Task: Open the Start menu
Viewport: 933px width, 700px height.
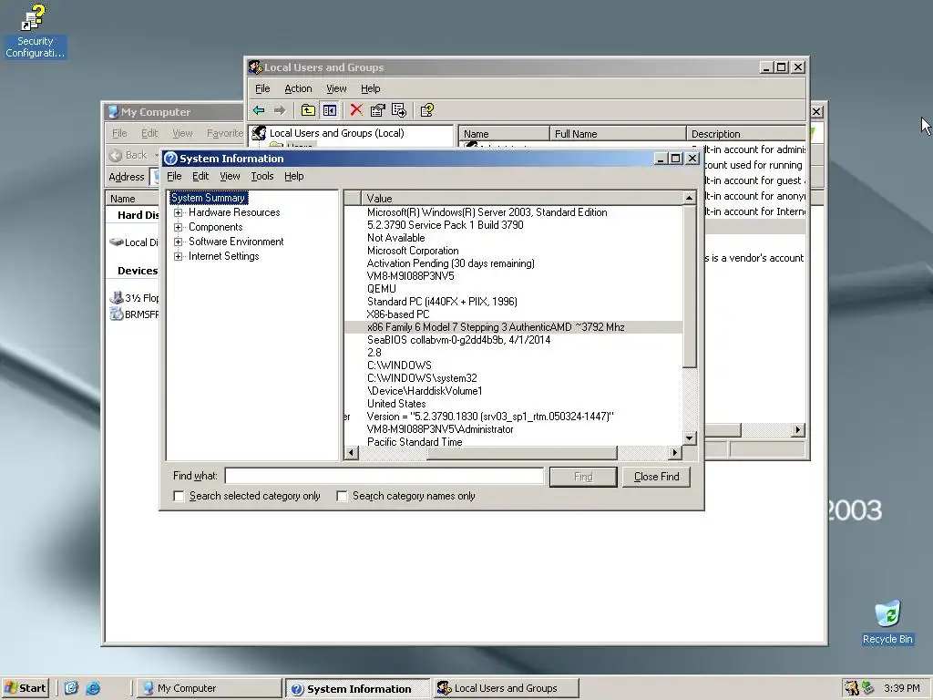Action: pyautogui.click(x=26, y=688)
